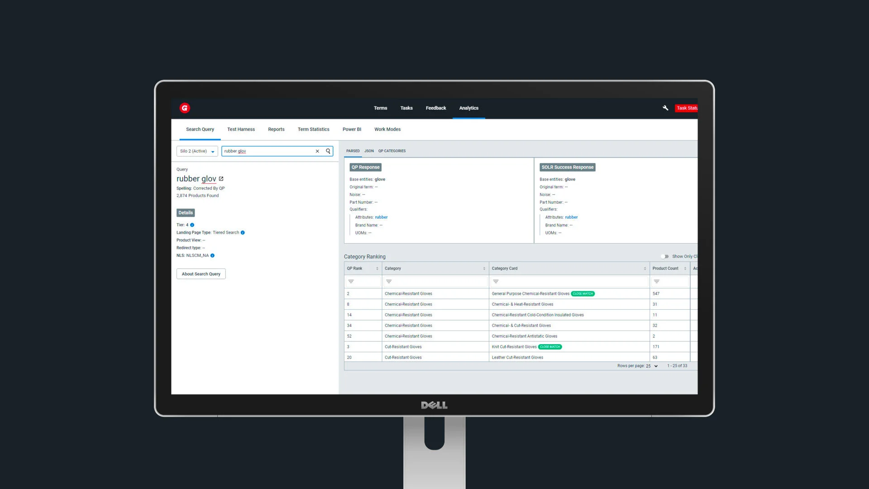869x489 pixels.
Task: Open the wrench settings icon
Action: pos(665,108)
